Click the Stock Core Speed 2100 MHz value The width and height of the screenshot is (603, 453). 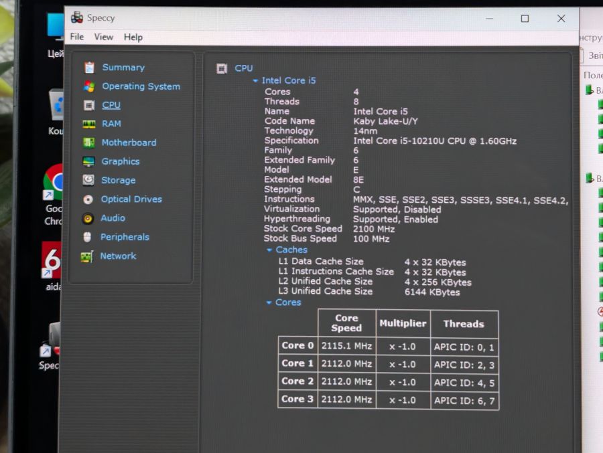click(x=374, y=230)
